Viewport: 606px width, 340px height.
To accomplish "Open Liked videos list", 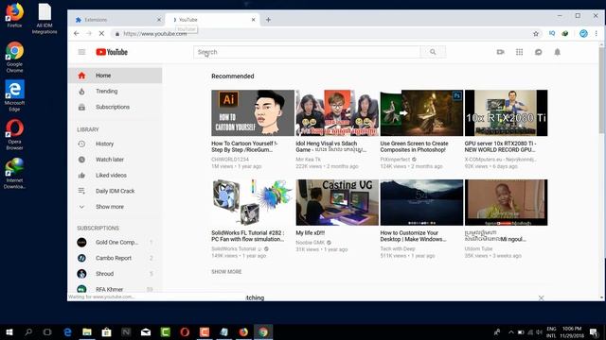I will 116,176.
